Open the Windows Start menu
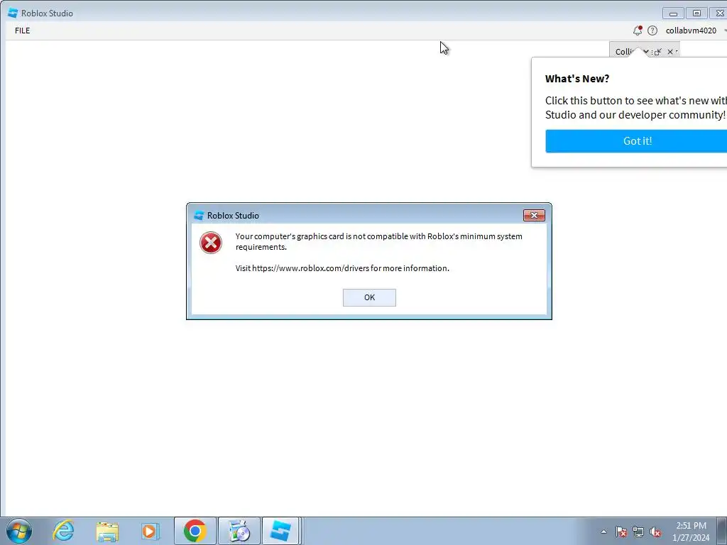Image resolution: width=727 pixels, height=545 pixels. (19, 531)
